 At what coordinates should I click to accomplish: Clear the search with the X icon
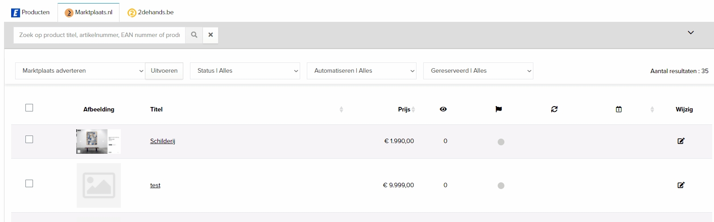point(210,35)
